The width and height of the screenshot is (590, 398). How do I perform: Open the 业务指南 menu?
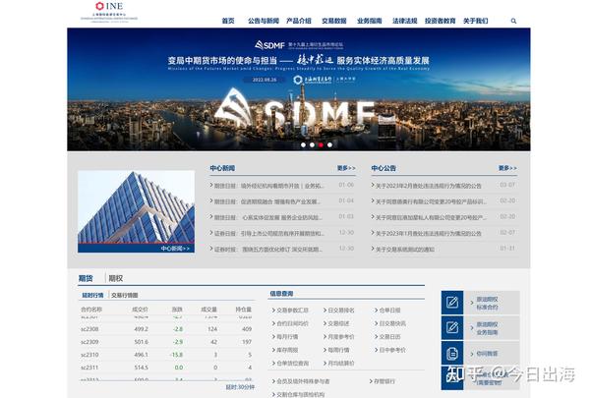coord(370,21)
